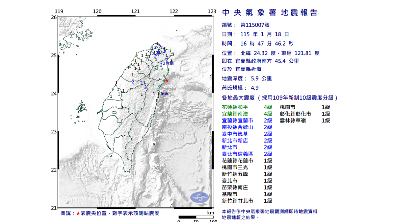Viewport: 395px width, 222px height.
Task: Click the Penghu islands outline on the map
Action: 81,107
